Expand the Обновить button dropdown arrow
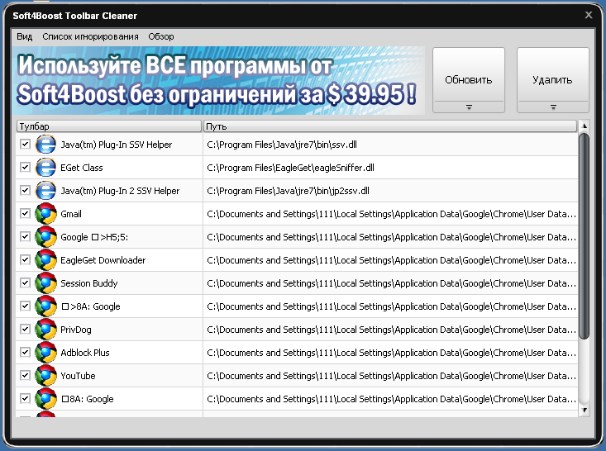The width and height of the screenshot is (606, 451). tap(469, 107)
